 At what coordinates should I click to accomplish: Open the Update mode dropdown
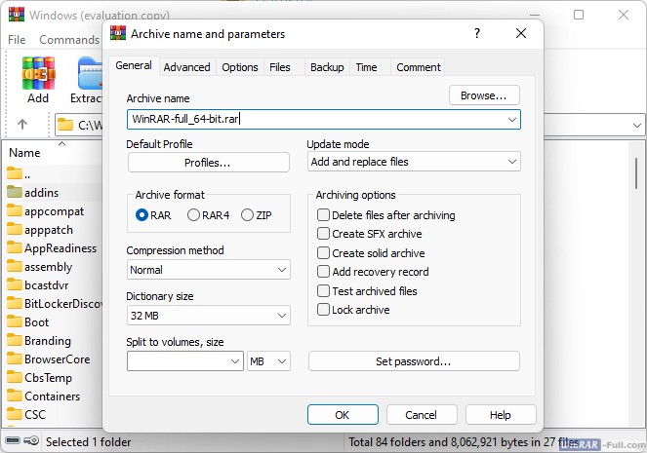tap(414, 162)
